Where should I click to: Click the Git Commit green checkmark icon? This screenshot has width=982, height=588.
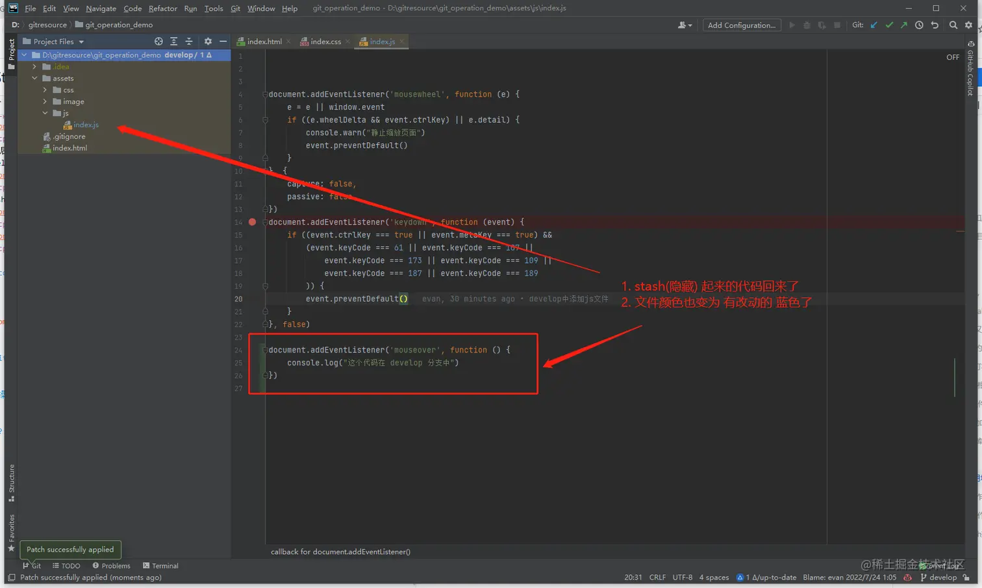click(889, 25)
